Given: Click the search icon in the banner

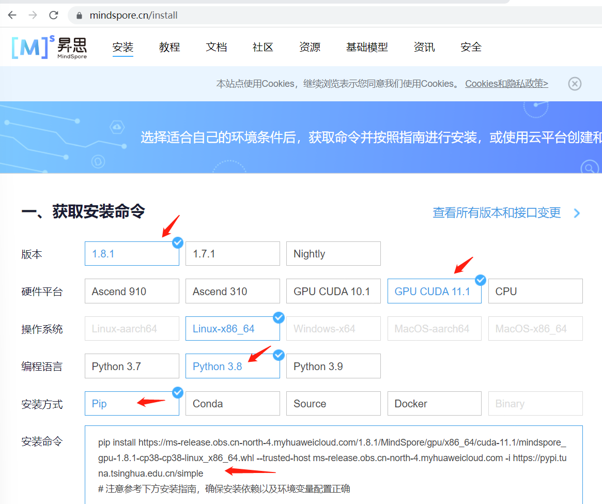Looking at the screenshot, I should click(x=589, y=167).
